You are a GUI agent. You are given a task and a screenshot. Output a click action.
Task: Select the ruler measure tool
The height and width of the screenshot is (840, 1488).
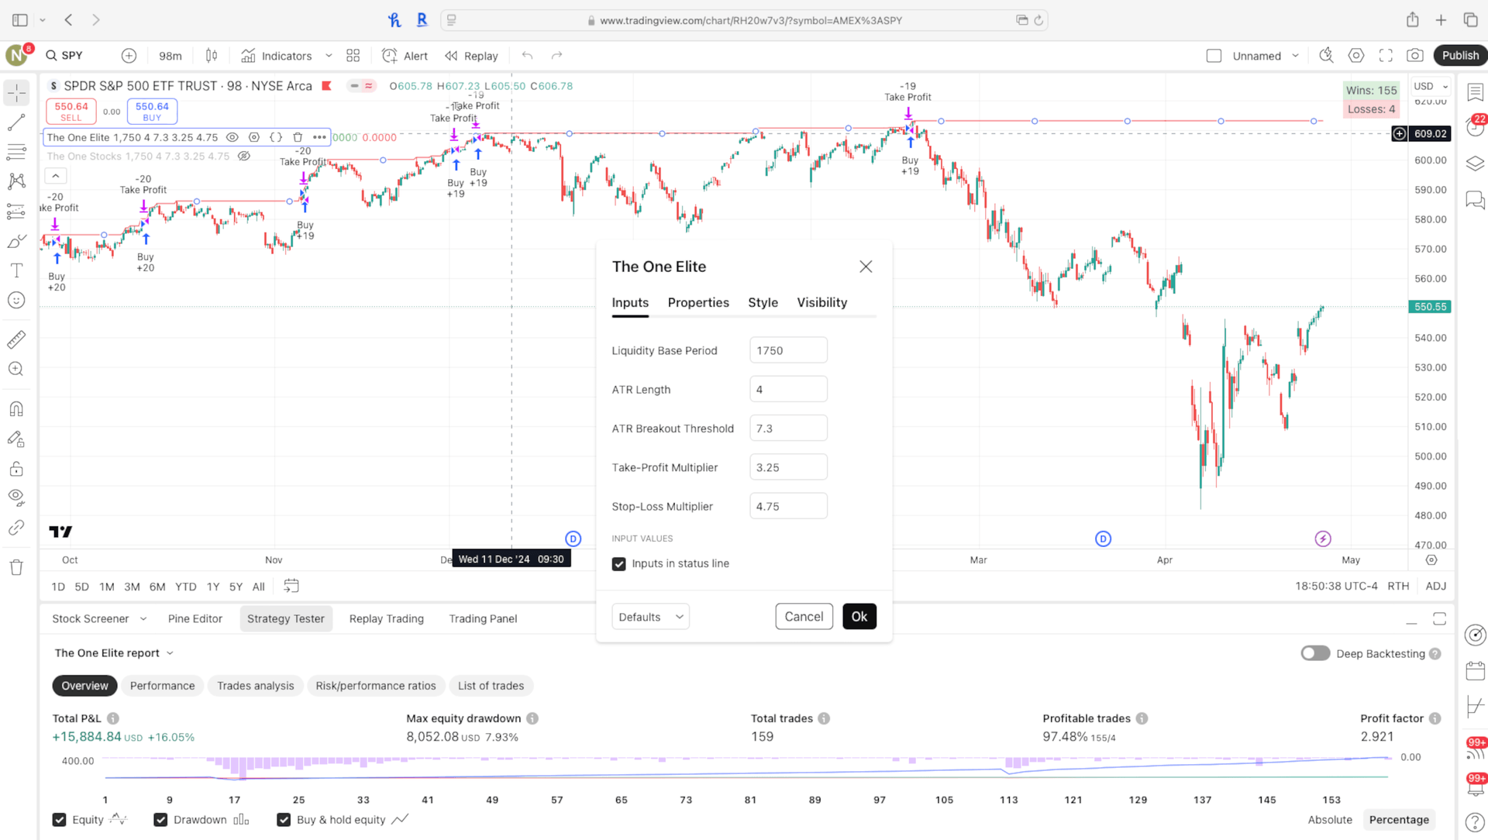click(x=16, y=339)
